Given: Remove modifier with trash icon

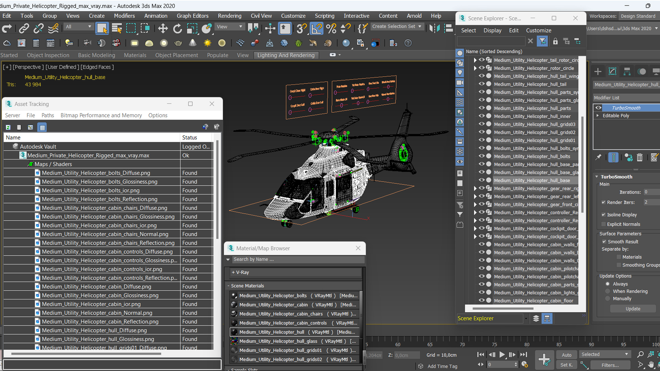Looking at the screenshot, I should pos(639,157).
